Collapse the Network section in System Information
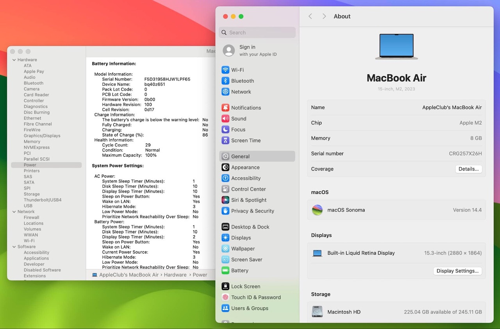Viewport: 500px width, 329px height. click(x=14, y=212)
